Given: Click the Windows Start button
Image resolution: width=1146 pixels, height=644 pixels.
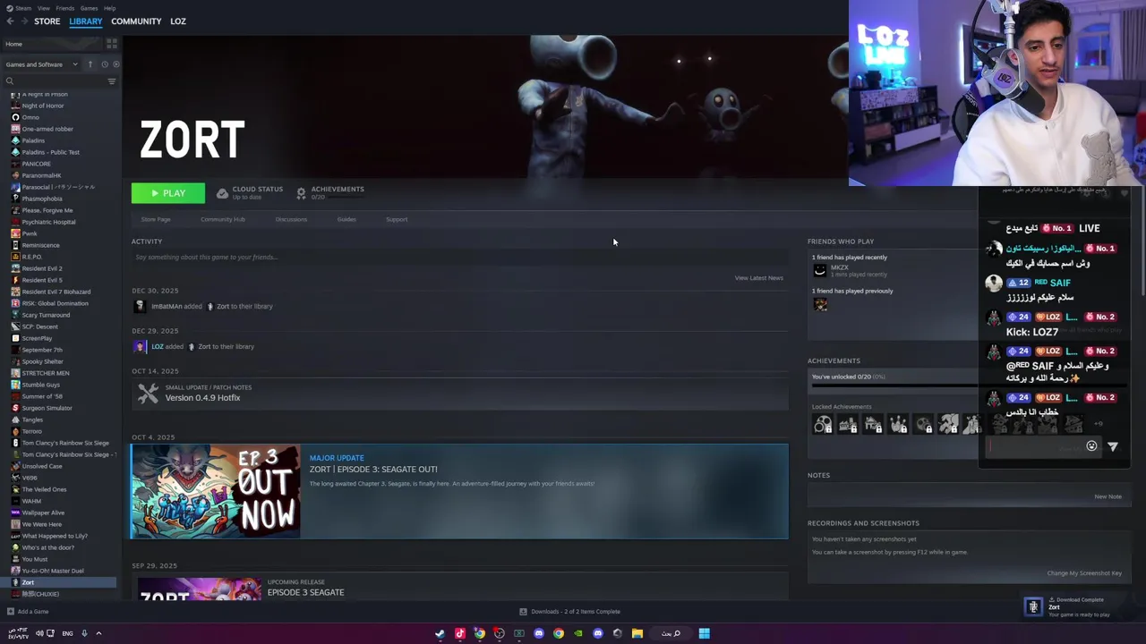Looking at the screenshot, I should [705, 633].
